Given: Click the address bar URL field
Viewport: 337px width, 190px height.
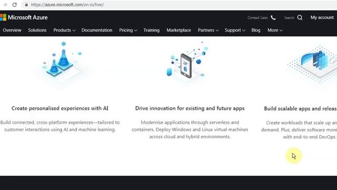Looking at the screenshot, I should [179, 5].
